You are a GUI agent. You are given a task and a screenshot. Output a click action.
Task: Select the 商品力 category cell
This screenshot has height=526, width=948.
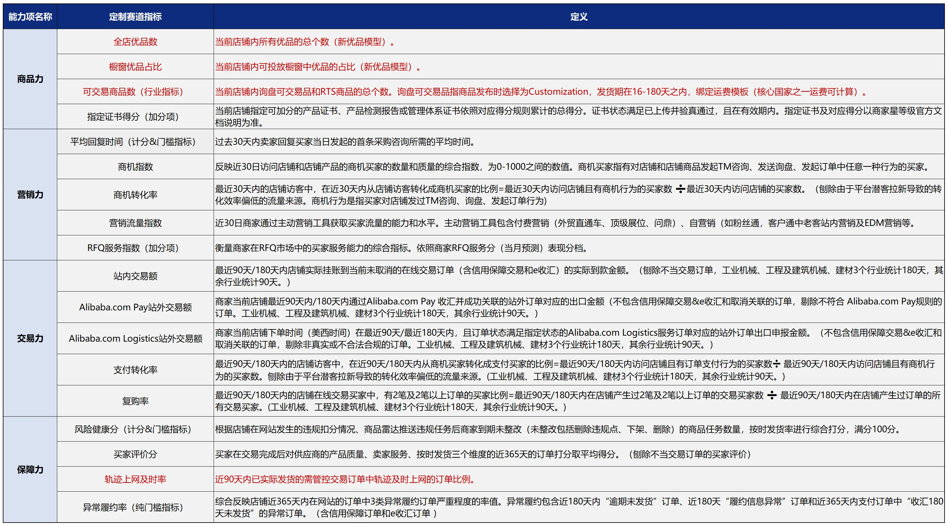tap(30, 79)
